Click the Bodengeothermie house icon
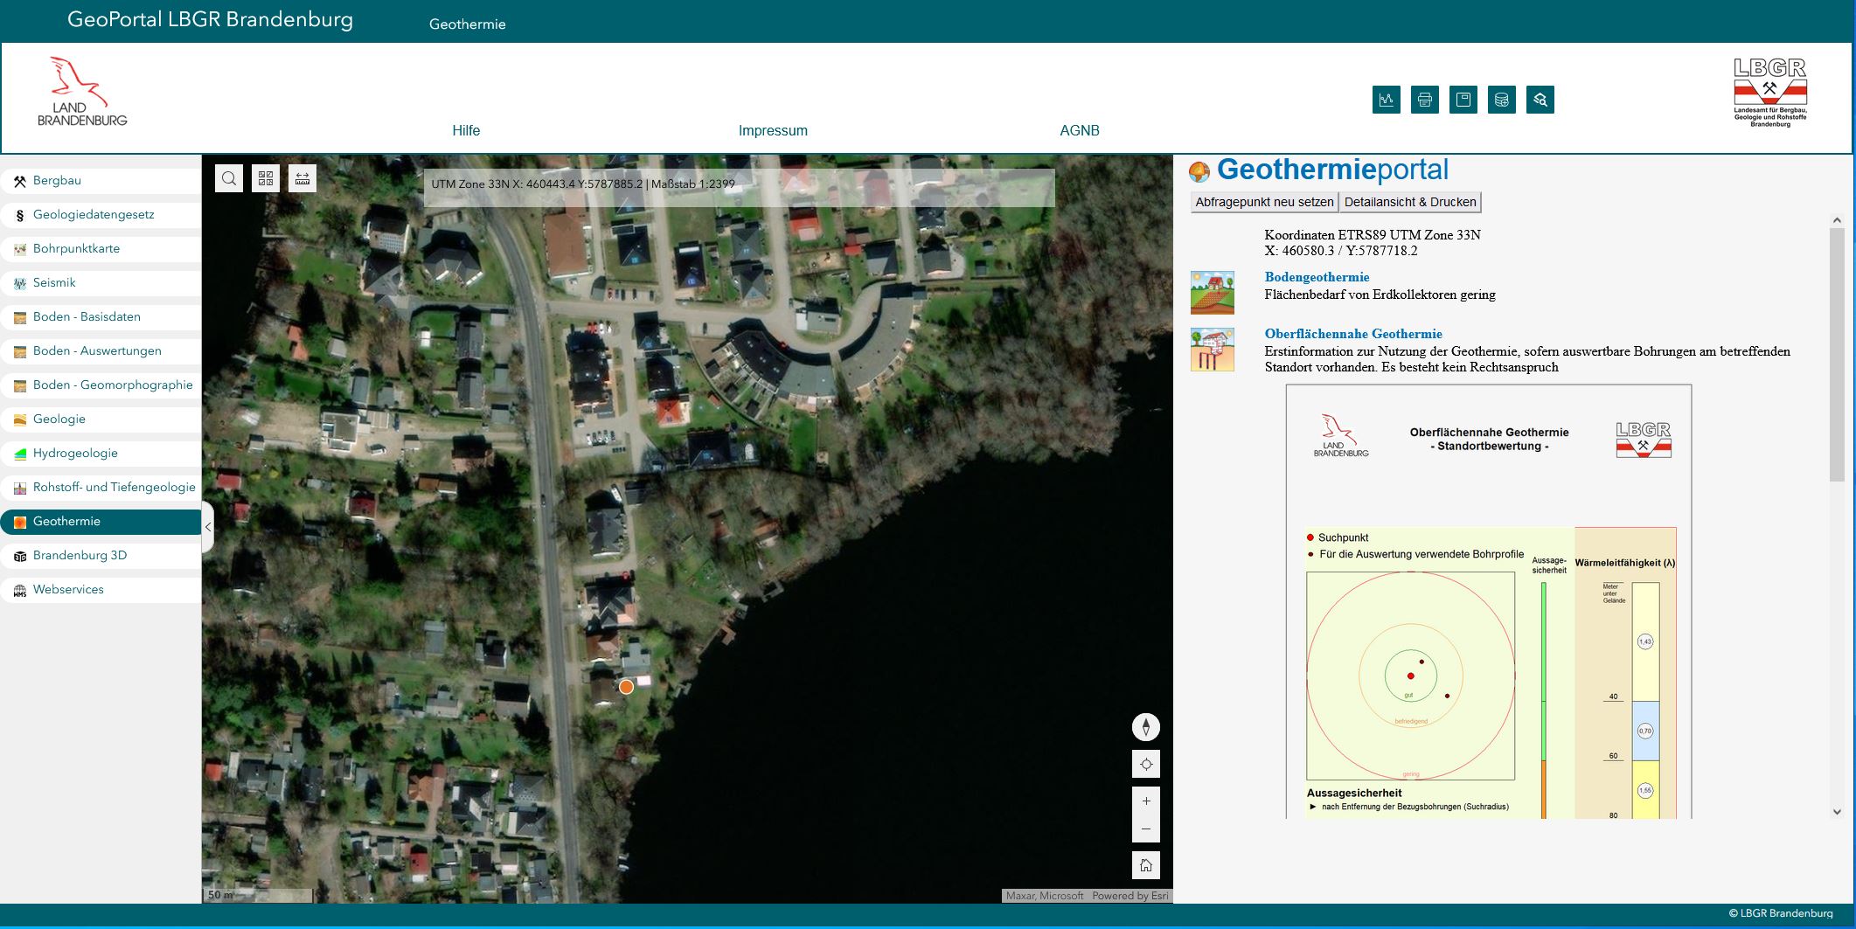This screenshot has height=929, width=1856. coord(1213,293)
